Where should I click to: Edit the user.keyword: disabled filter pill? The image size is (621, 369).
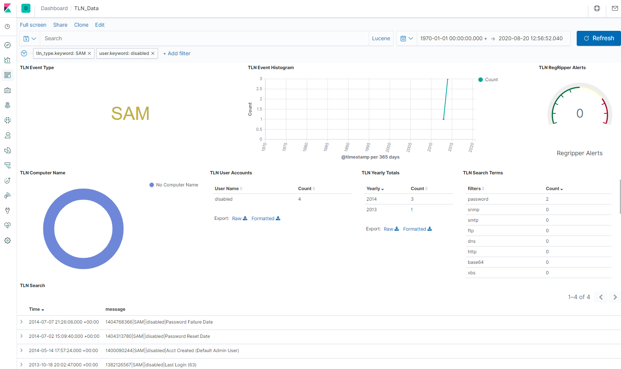124,53
